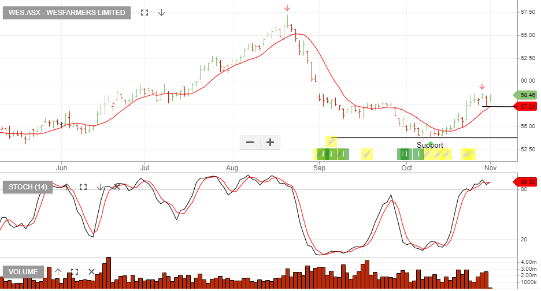Click the 57.24 red moving-average tag
The width and height of the screenshot is (541, 291).
pos(525,107)
